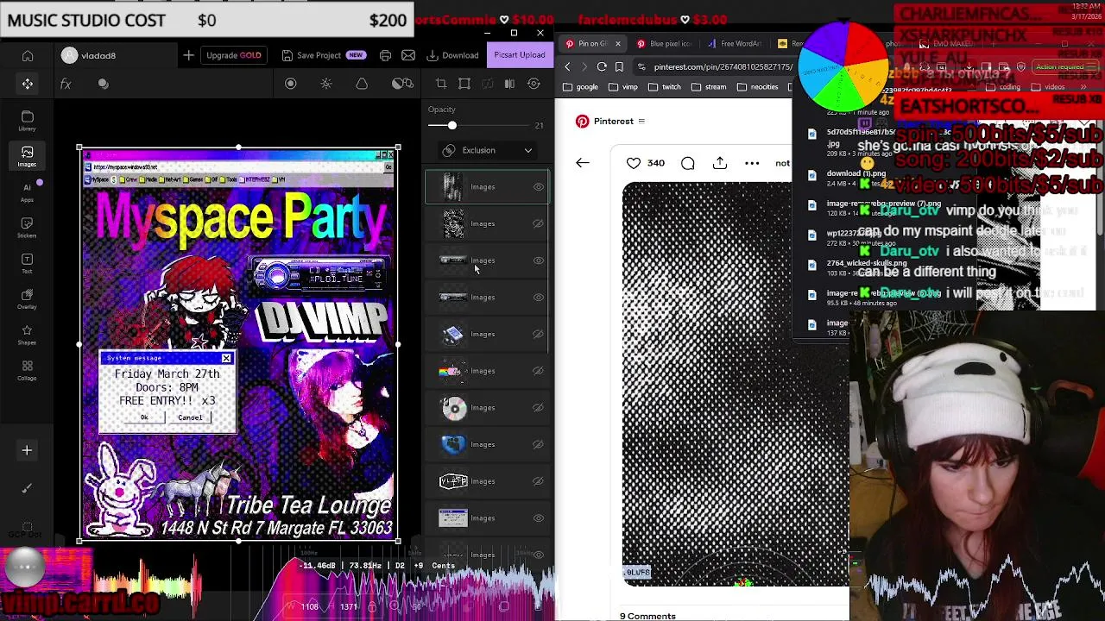Viewport: 1105px width, 621px height.
Task: Click the Pinterest share upload icon
Action: [720, 163]
